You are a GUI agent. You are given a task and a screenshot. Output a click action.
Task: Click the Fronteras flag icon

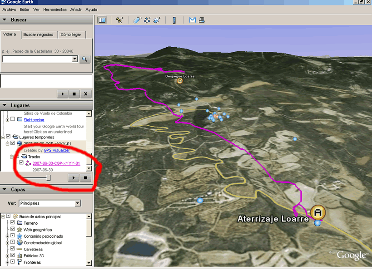20,262
